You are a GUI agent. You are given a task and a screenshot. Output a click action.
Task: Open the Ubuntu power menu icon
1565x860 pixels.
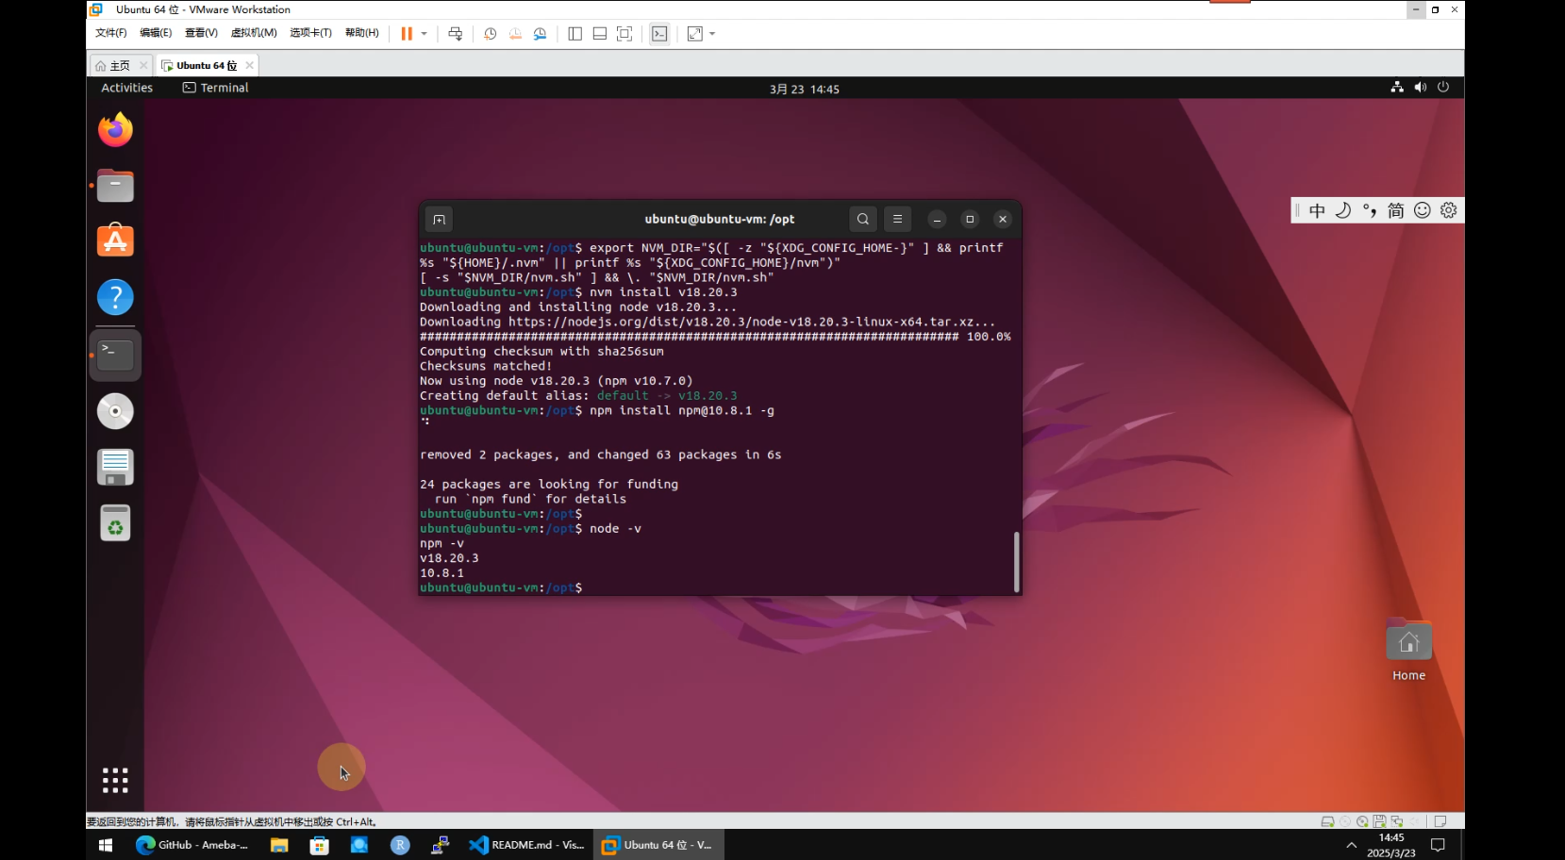(x=1443, y=87)
